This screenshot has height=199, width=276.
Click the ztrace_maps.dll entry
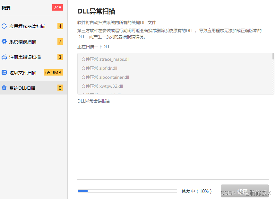(106, 59)
